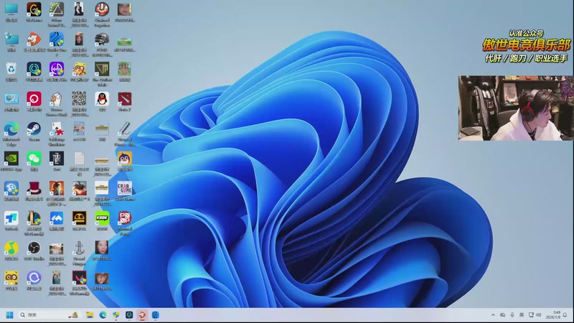Open Windows Start menu
The height and width of the screenshot is (323, 574).
point(10,315)
